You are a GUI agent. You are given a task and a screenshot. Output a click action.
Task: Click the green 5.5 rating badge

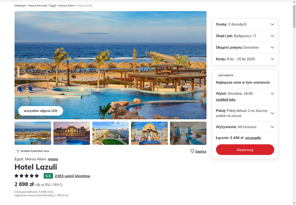tap(48, 176)
